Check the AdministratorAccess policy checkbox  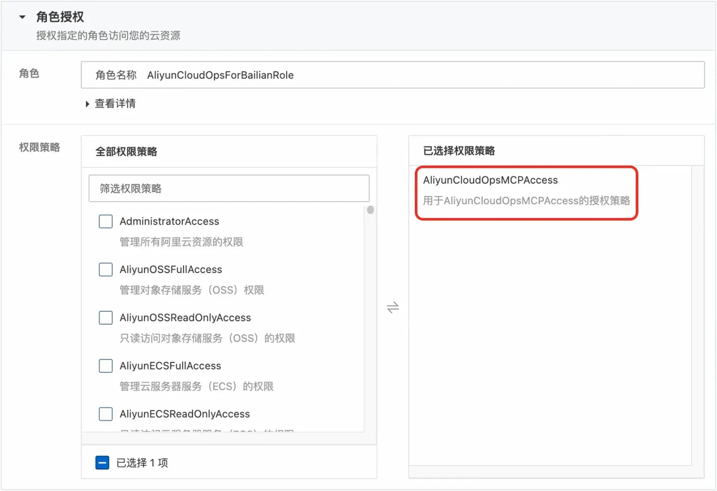coord(106,221)
